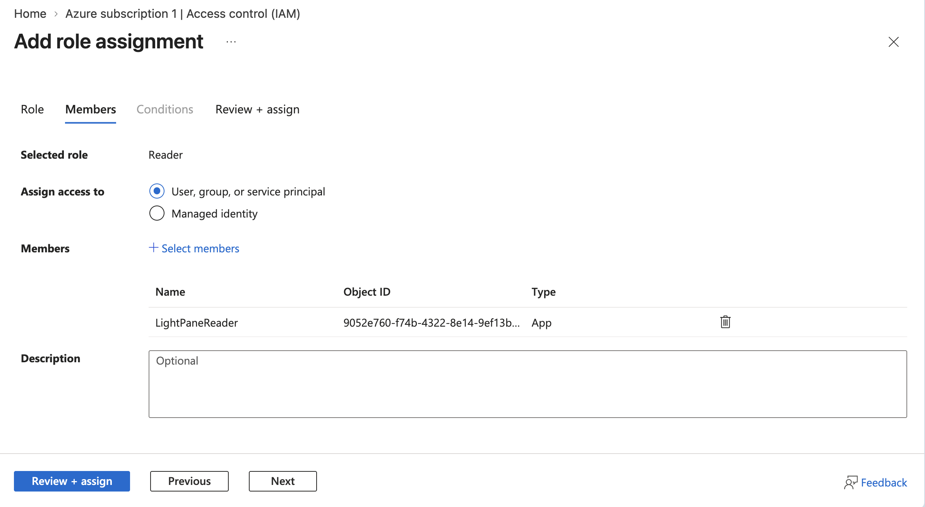The image size is (925, 507).
Task: Open the Members tab
Action: coord(91,110)
